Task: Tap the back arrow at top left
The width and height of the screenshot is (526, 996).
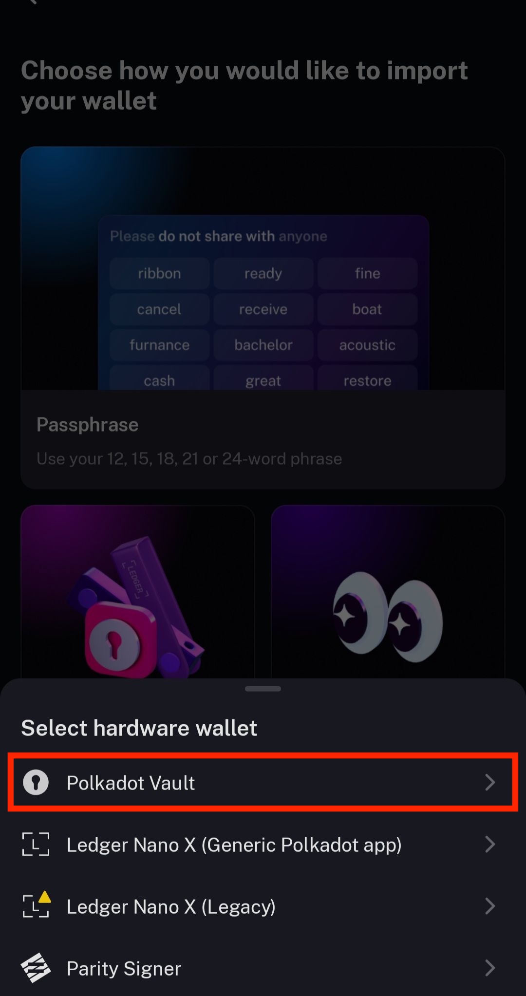Action: (x=32, y=2)
